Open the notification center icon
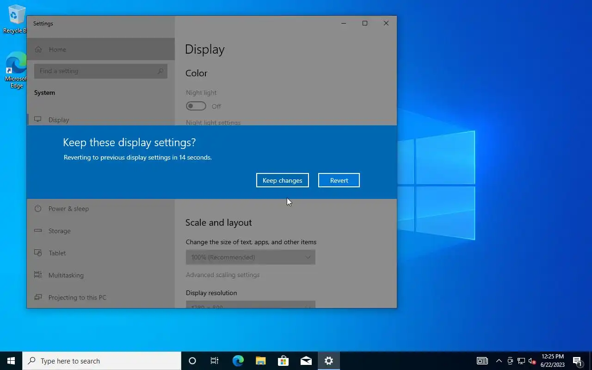592x370 pixels. click(577, 361)
